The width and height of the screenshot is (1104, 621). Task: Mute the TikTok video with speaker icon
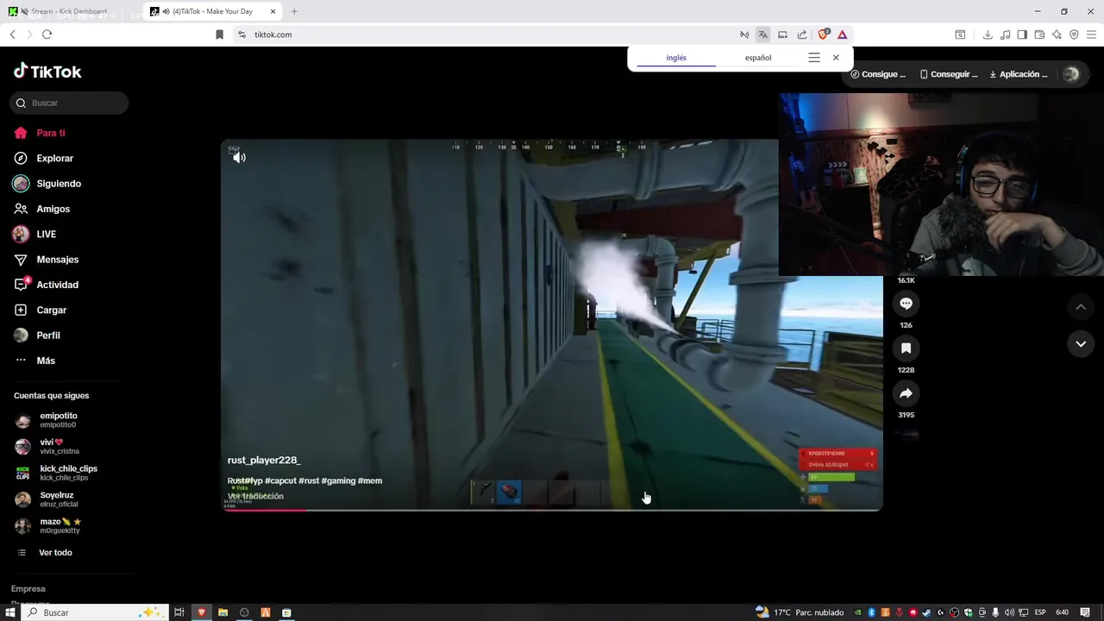tap(239, 157)
